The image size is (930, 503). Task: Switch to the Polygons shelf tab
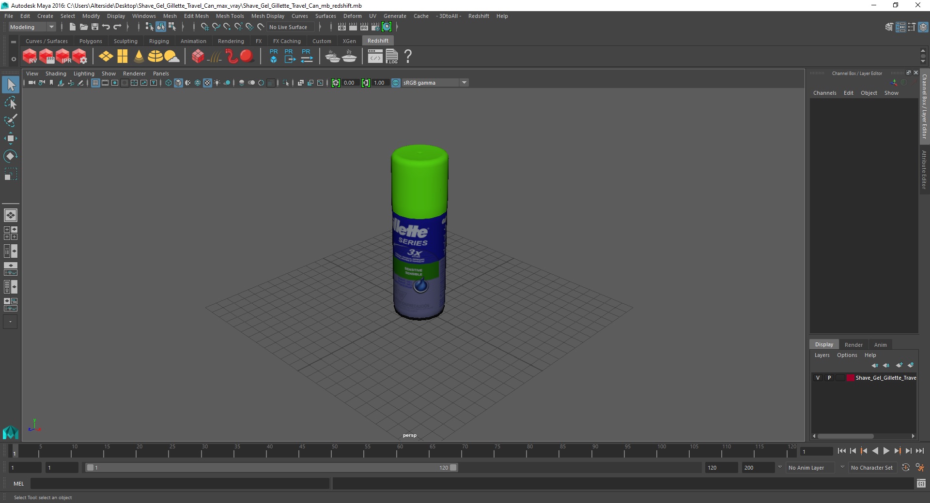[x=91, y=41]
